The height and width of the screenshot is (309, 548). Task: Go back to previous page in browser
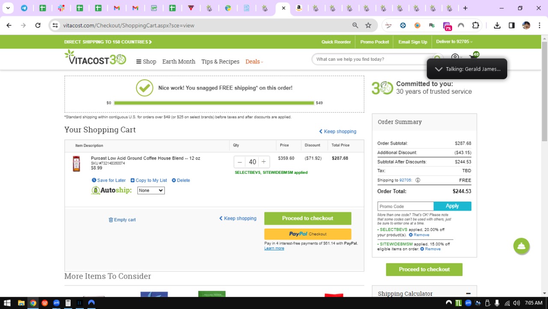9,25
